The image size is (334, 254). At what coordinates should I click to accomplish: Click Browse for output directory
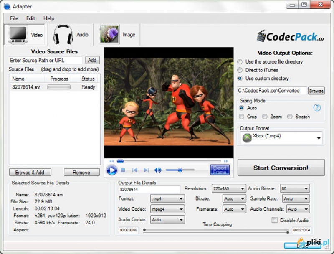pyautogui.click(x=316, y=91)
